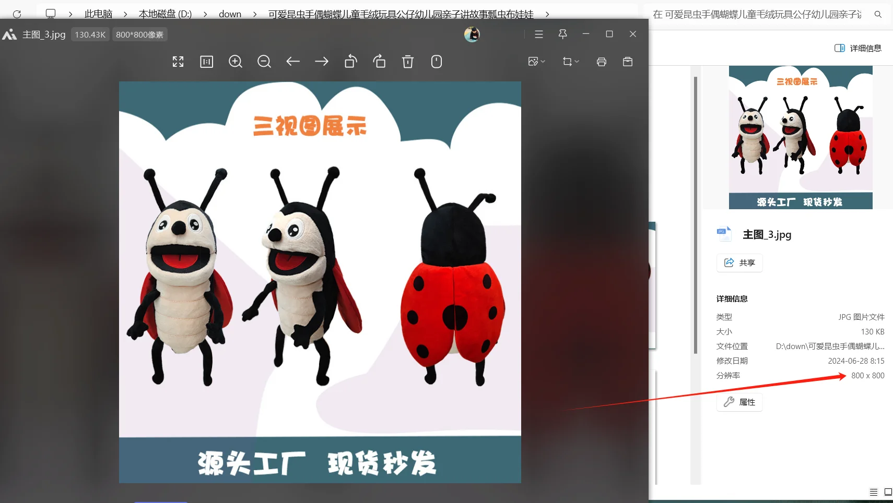Delete the current image

(x=408, y=61)
